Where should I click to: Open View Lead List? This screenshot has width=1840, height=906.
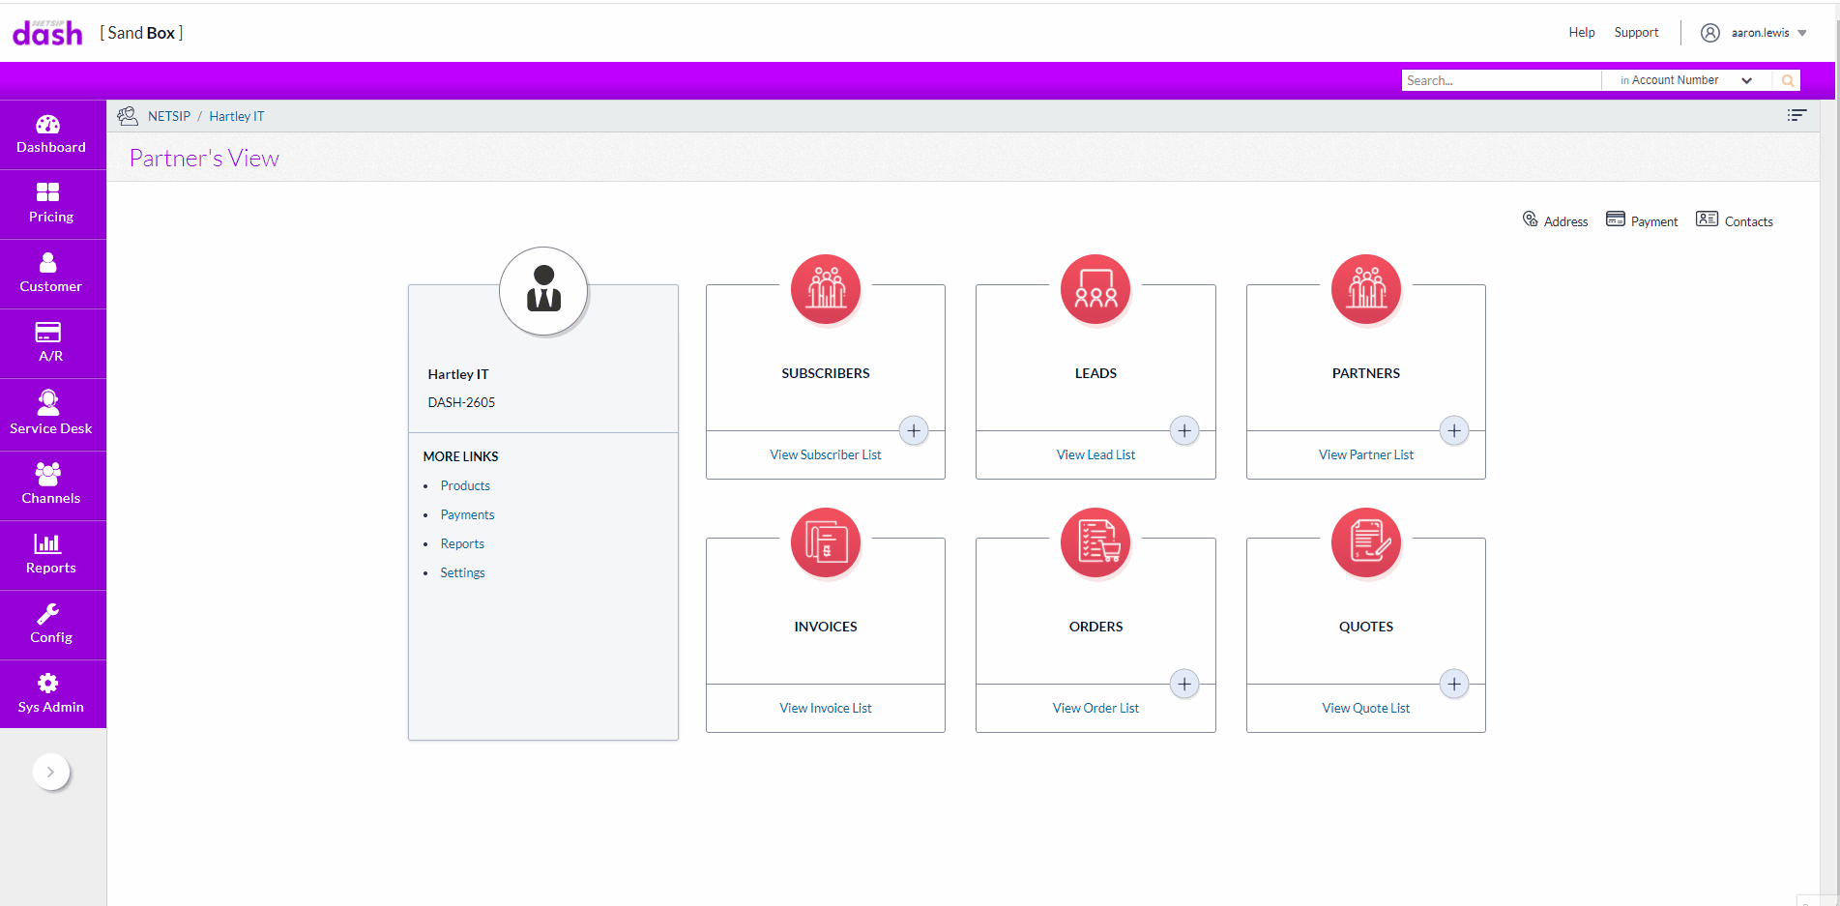[1095, 454]
